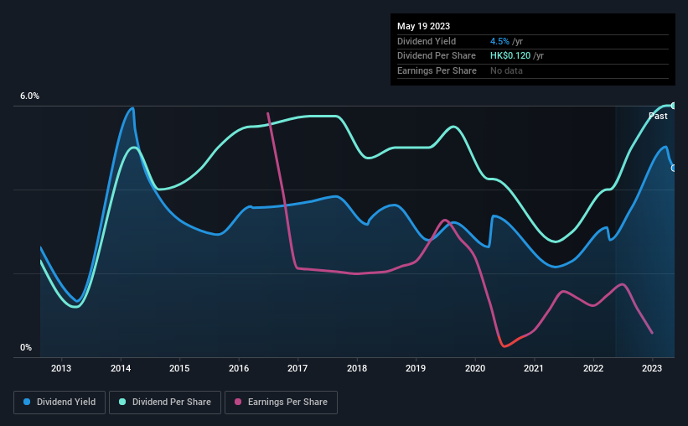Click the 2014 peak of the Dividend Yield line
688x426 pixels.
(x=132, y=108)
